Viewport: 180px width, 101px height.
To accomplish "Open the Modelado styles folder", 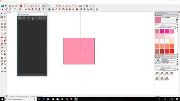I will (x=167, y=78).
